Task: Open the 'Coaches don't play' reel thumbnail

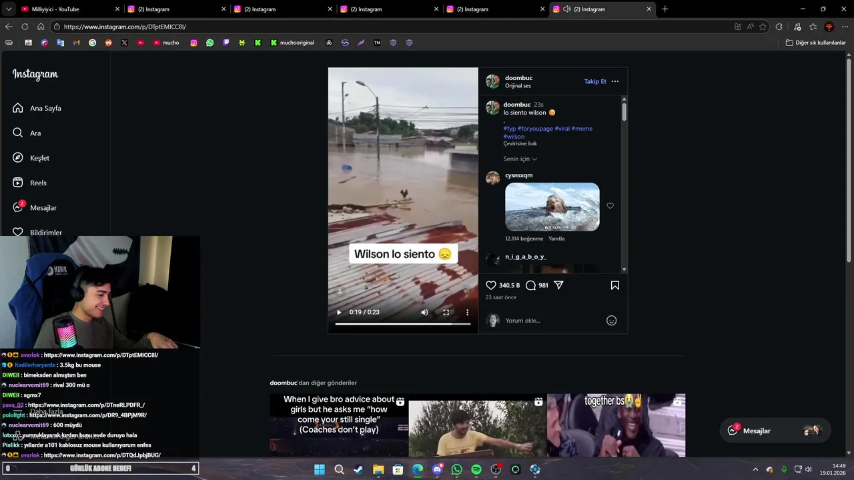Action: pos(339,425)
